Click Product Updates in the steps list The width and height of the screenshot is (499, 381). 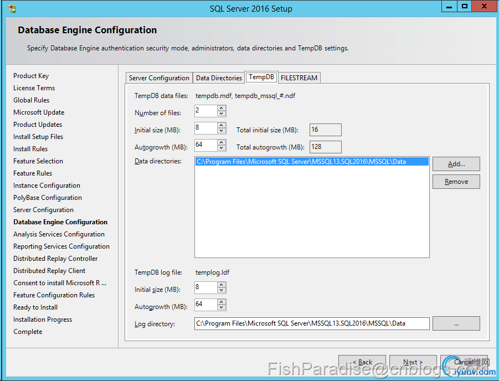point(38,125)
